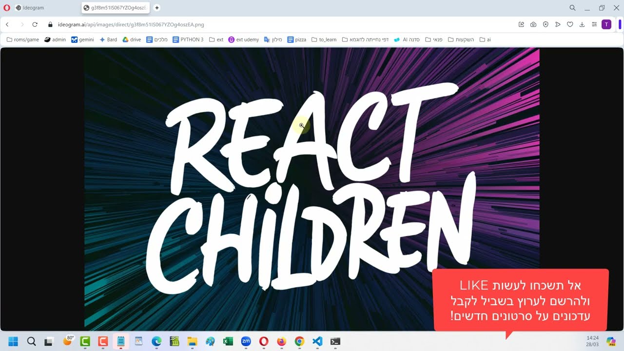
Task: Expand the פנאי bookmarks folder
Action: click(434, 39)
